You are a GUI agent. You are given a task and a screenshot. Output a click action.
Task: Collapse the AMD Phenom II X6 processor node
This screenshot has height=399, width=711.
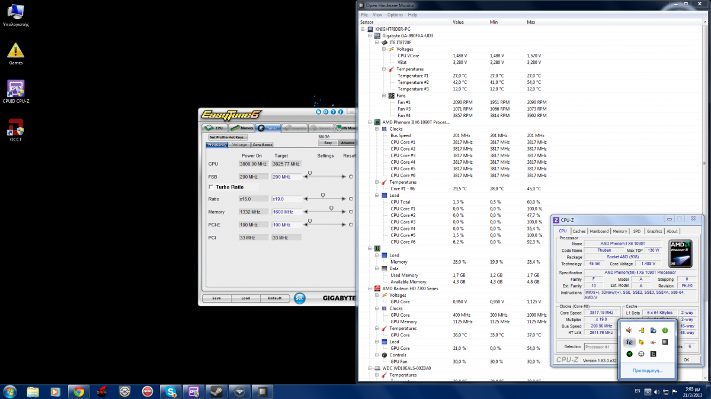(369, 122)
